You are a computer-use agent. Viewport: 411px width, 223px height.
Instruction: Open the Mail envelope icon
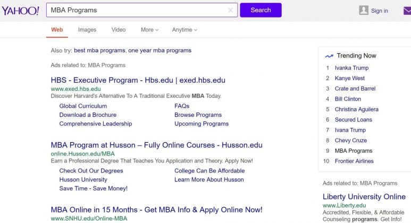tap(407, 11)
